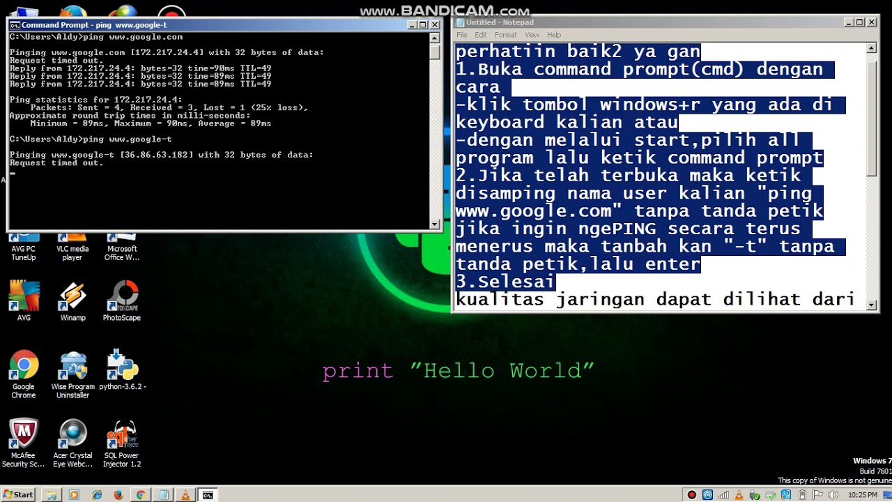Launch the Acer Crystal Eye Webcam icon
Viewport: 892px width, 502px height.
click(72, 443)
